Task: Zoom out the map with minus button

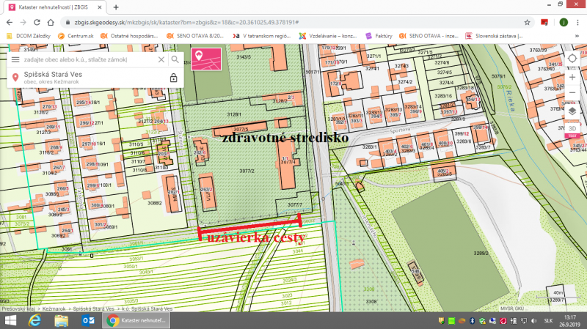Action: click(x=572, y=93)
